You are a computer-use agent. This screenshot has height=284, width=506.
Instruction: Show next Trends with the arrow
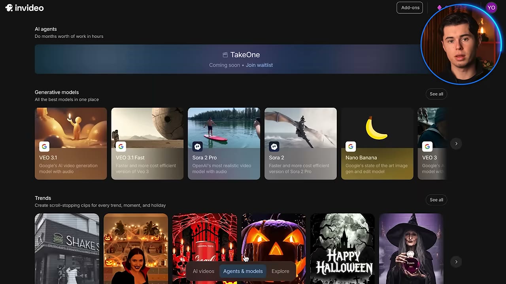(x=456, y=262)
